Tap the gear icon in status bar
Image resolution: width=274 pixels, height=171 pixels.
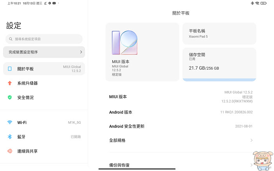[50, 3]
